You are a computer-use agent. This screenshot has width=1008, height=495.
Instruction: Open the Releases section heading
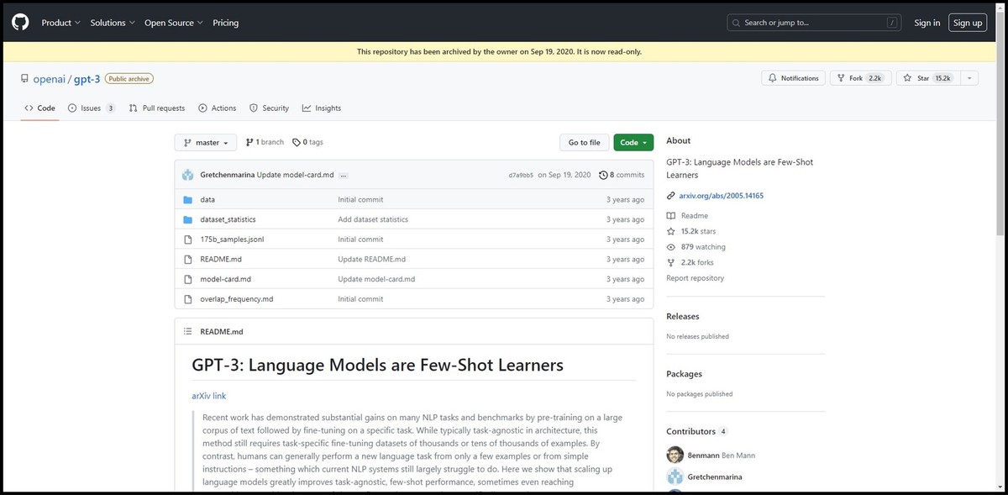point(682,317)
